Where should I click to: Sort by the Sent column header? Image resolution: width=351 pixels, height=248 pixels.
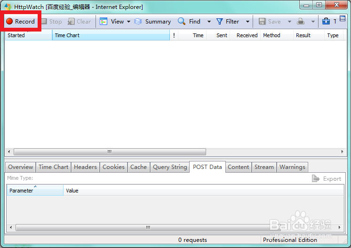pyautogui.click(x=218, y=35)
